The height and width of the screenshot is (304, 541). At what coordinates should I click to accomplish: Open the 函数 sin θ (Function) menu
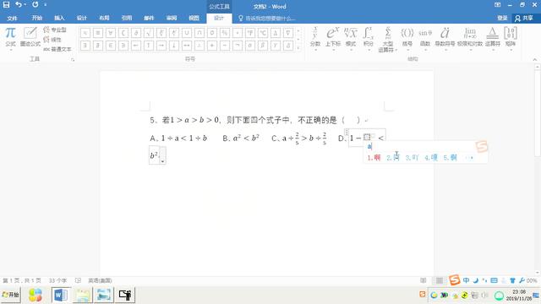(425, 39)
